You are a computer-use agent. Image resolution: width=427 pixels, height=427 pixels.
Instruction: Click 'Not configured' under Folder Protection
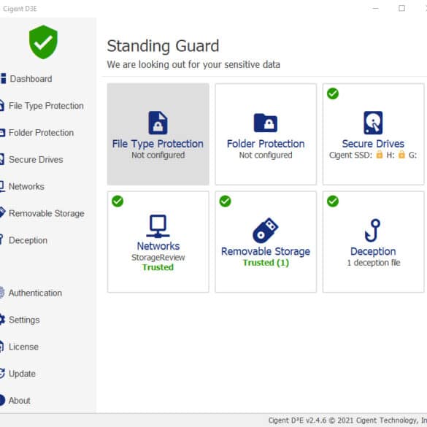[266, 155]
